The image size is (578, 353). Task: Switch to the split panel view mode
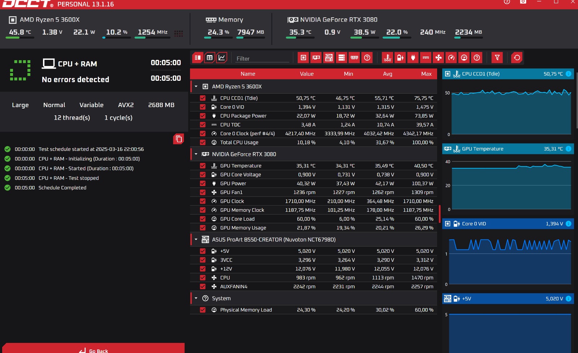pos(198,58)
